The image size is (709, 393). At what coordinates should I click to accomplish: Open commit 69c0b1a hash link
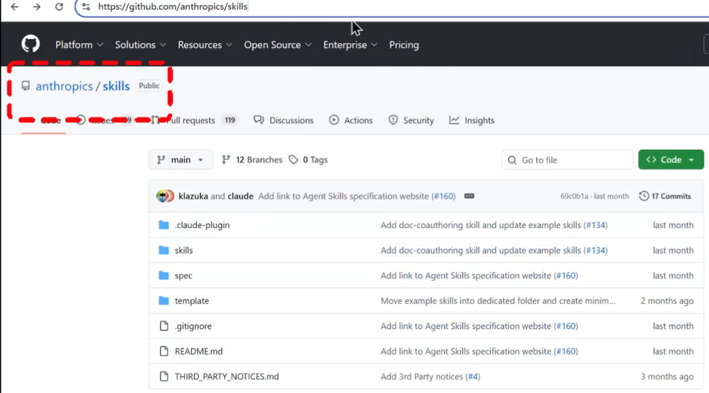click(574, 196)
